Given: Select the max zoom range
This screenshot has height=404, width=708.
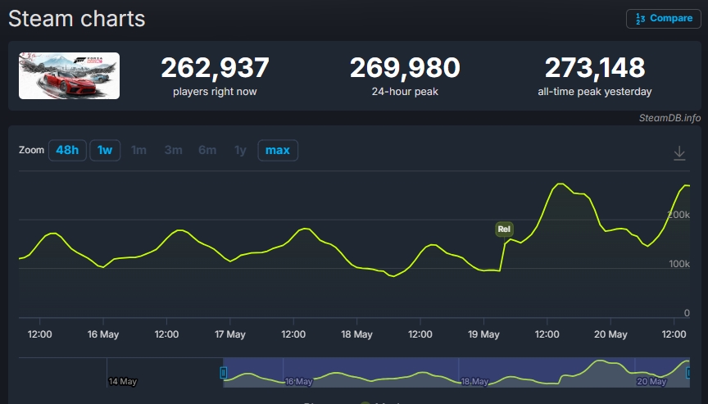Looking at the screenshot, I should 278,150.
